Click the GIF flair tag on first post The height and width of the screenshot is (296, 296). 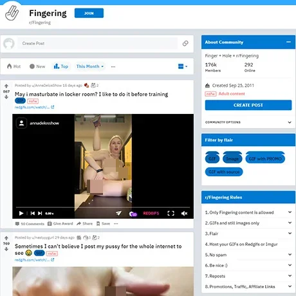coord(20,101)
